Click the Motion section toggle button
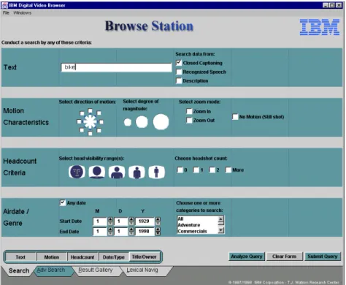The width and height of the screenshot is (346, 285). 52,257
